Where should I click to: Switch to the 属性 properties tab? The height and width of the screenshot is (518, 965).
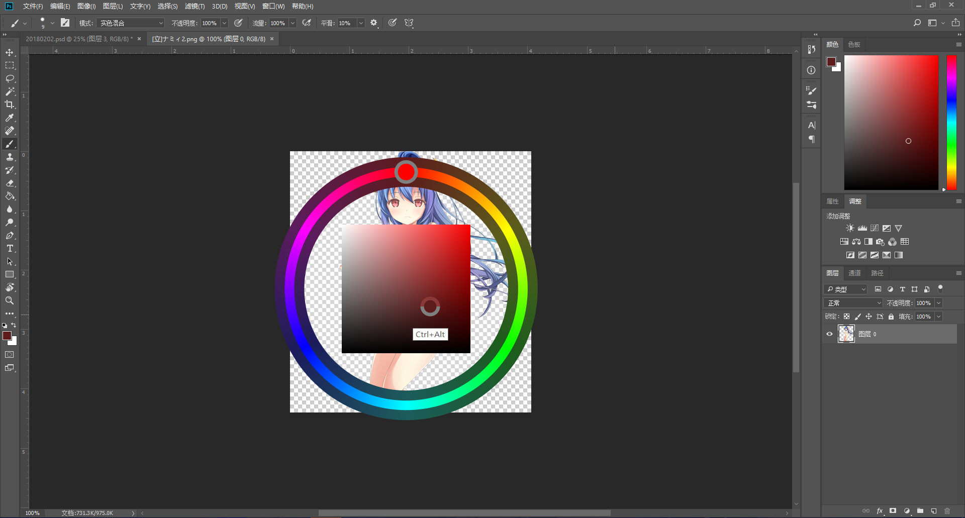point(832,201)
